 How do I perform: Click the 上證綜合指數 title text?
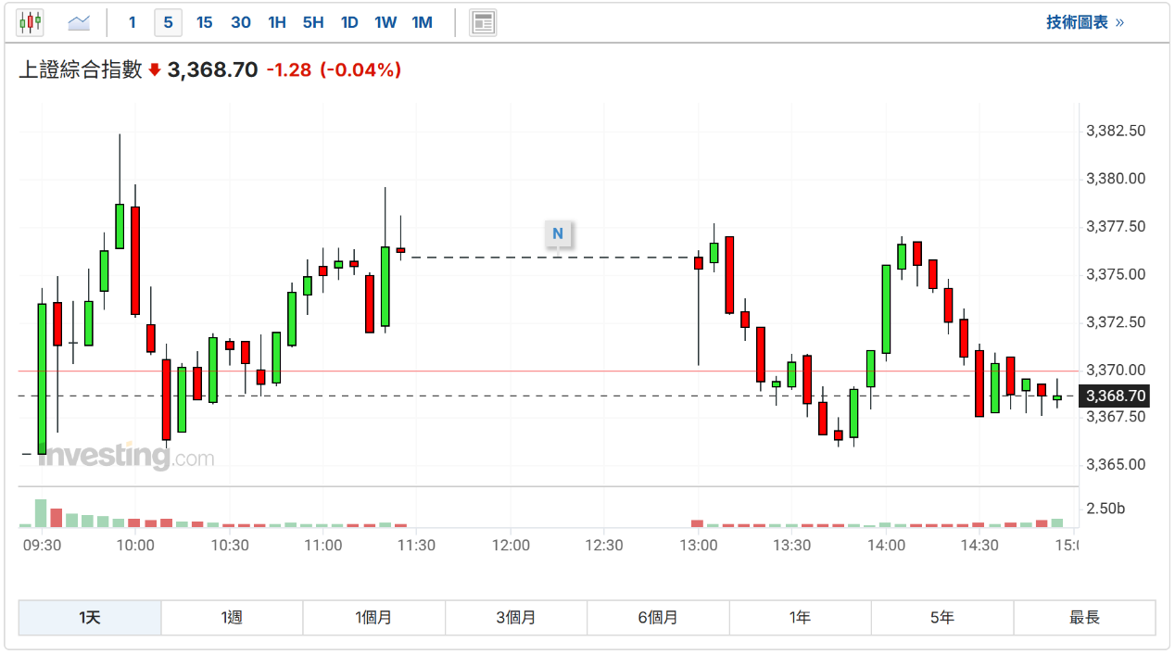pos(81,69)
